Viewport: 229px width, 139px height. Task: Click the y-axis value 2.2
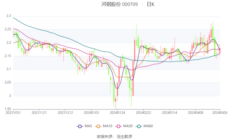[x=9, y=43]
